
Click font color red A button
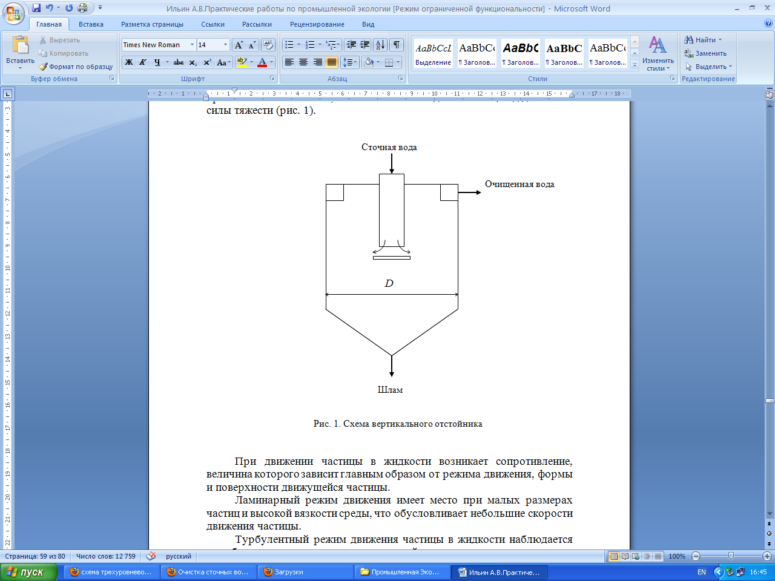click(x=262, y=62)
